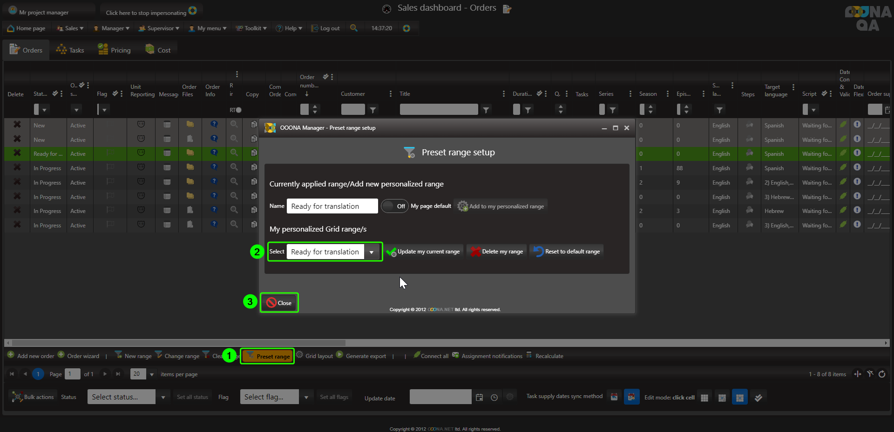
Task: Click the search magnifier in the menu bar
Action: click(x=354, y=28)
